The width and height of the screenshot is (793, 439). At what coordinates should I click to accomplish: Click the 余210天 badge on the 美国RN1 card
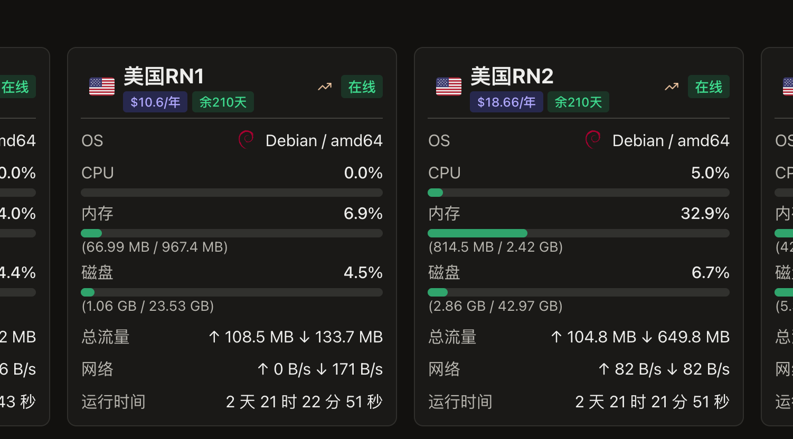click(x=223, y=102)
